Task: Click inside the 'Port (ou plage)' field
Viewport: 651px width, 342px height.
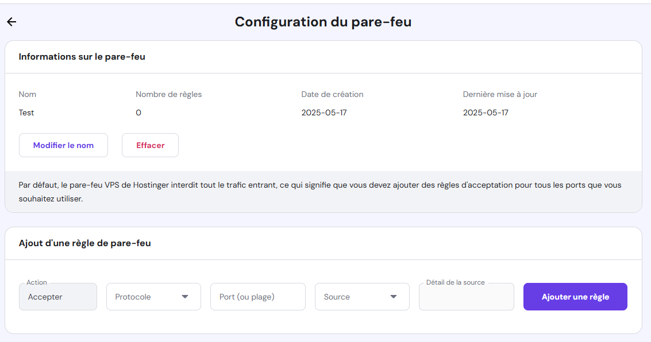Action: point(257,296)
